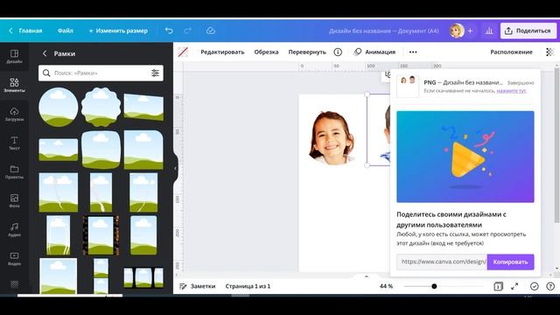This screenshot has height=315, width=560.
Task: Click the no-color border style icon
Action: point(183,52)
